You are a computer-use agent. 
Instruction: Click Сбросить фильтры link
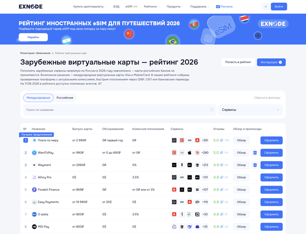(267, 98)
